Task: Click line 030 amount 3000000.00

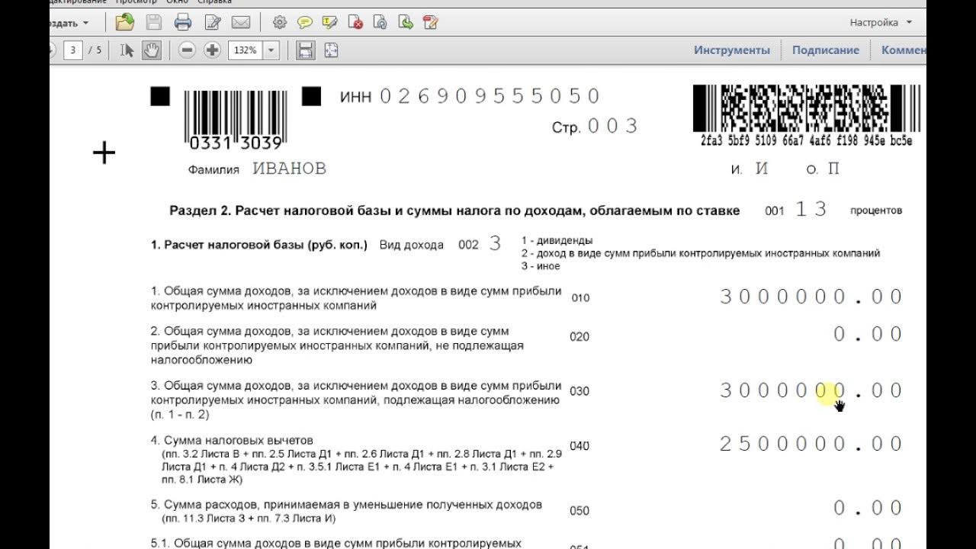Action: coord(812,390)
